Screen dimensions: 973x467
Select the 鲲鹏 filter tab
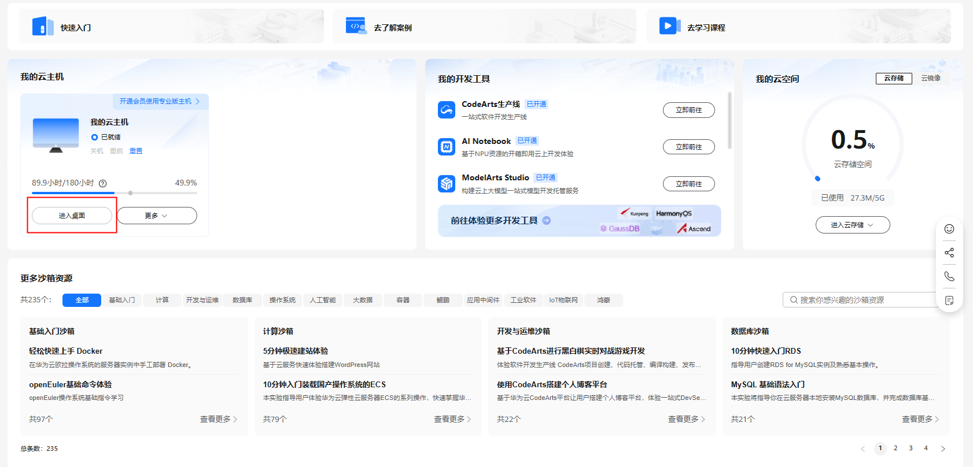click(x=443, y=300)
